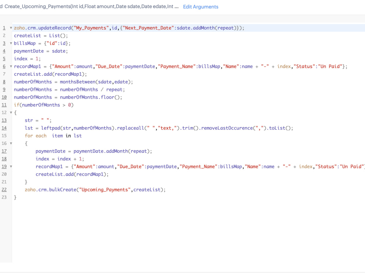Screen dimensions: 365x273
Task: Open the Edit Arguments link
Action: (x=201, y=7)
